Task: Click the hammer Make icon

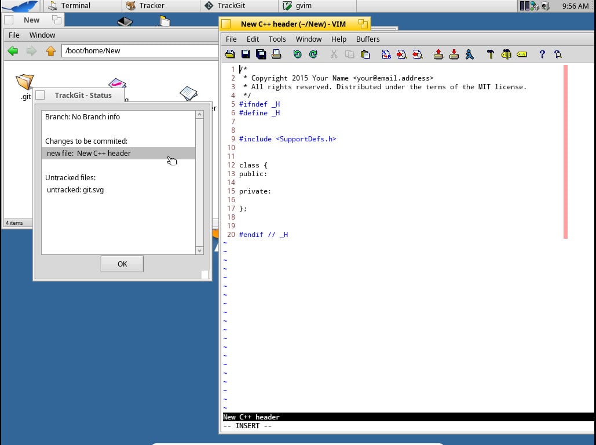Action: (x=491, y=54)
